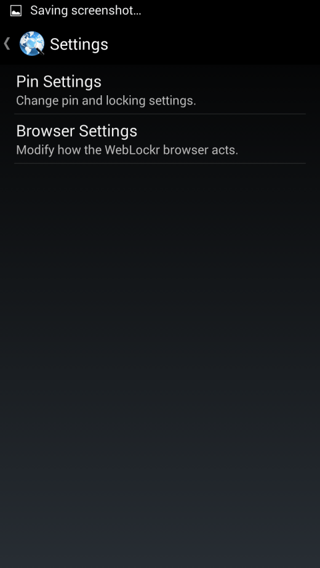This screenshot has width=320, height=568.
Task: Tap the magnifying glass on the globe logo
Action: [37, 48]
